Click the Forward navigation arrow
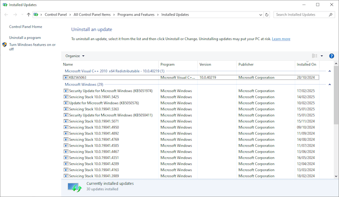 click(x=15, y=15)
